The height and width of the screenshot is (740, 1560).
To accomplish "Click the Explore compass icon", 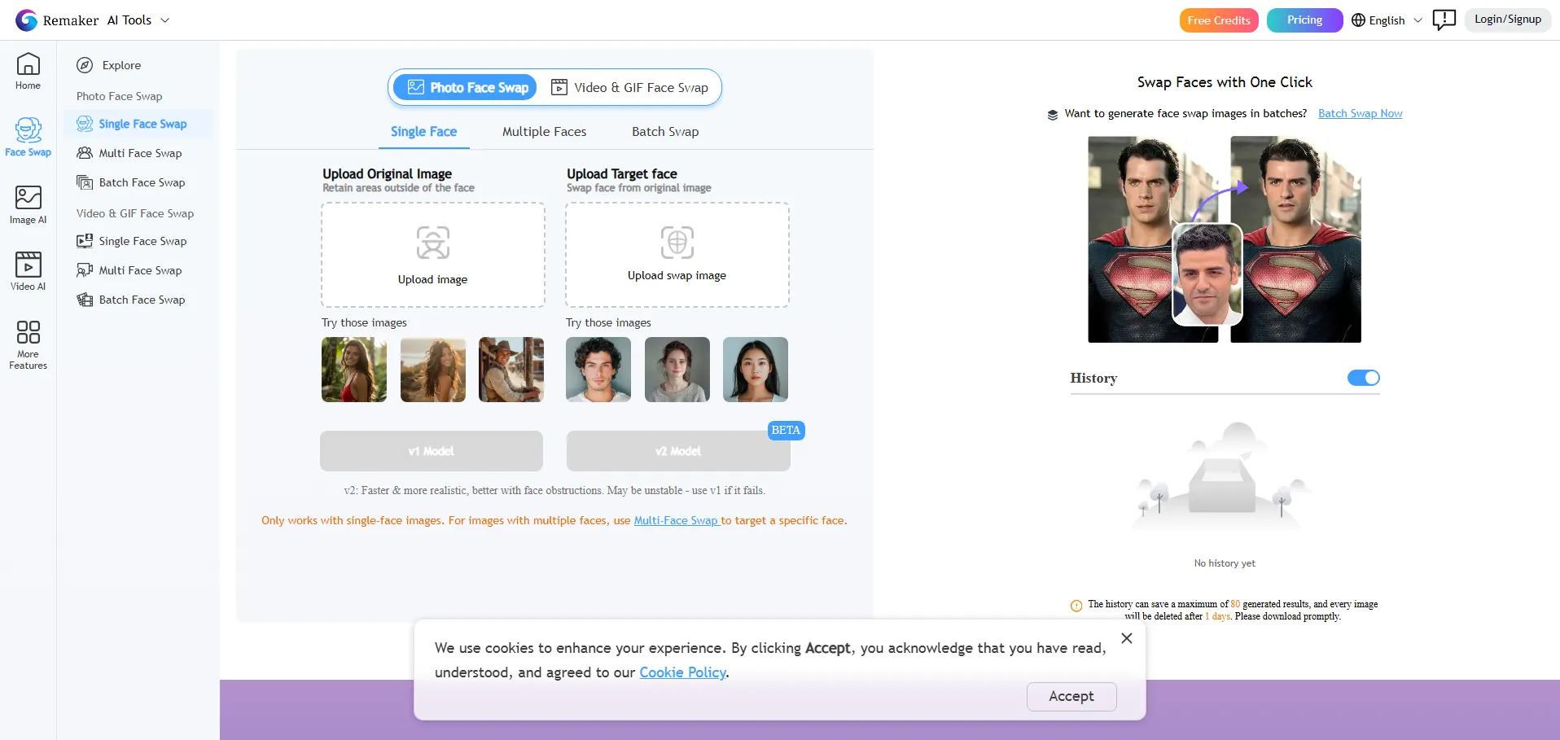I will click(x=85, y=65).
